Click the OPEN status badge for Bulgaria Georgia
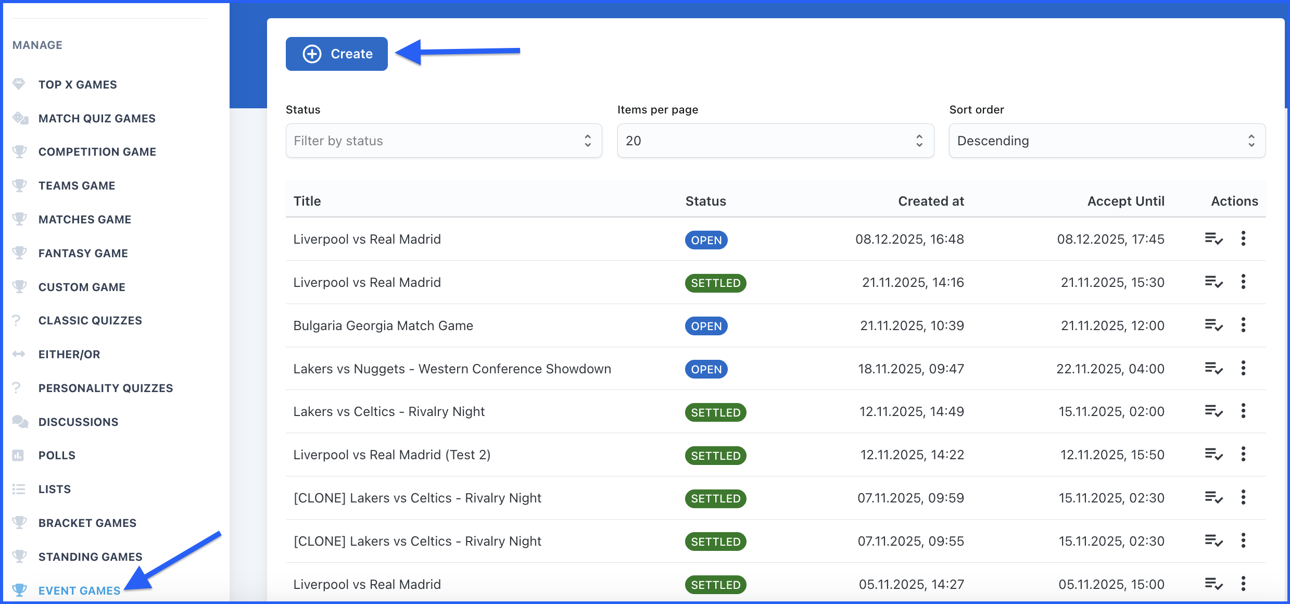The height and width of the screenshot is (604, 1290). [x=706, y=326]
